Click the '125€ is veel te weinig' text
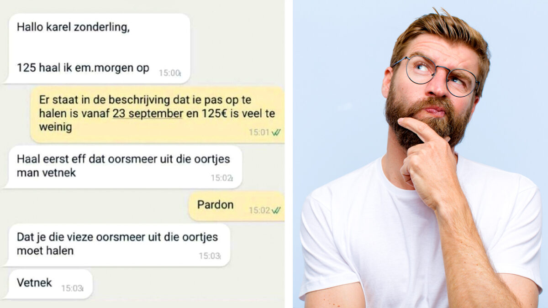Viewport: 548px width, 308px height. click(157, 120)
